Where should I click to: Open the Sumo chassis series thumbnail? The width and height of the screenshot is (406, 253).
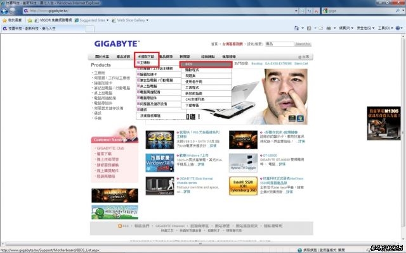coord(160,186)
